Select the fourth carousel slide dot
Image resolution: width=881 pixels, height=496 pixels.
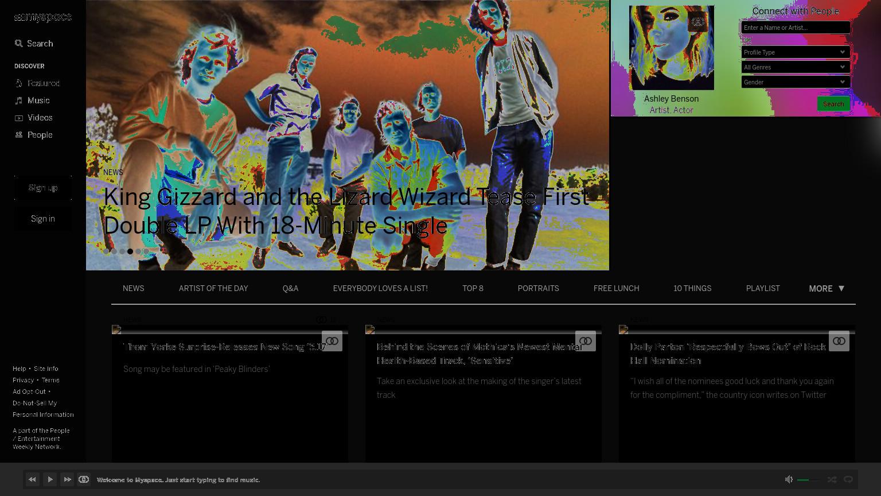[x=130, y=251]
